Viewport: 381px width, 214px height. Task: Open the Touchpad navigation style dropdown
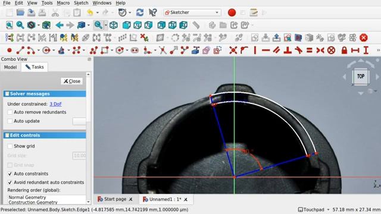coord(314,210)
